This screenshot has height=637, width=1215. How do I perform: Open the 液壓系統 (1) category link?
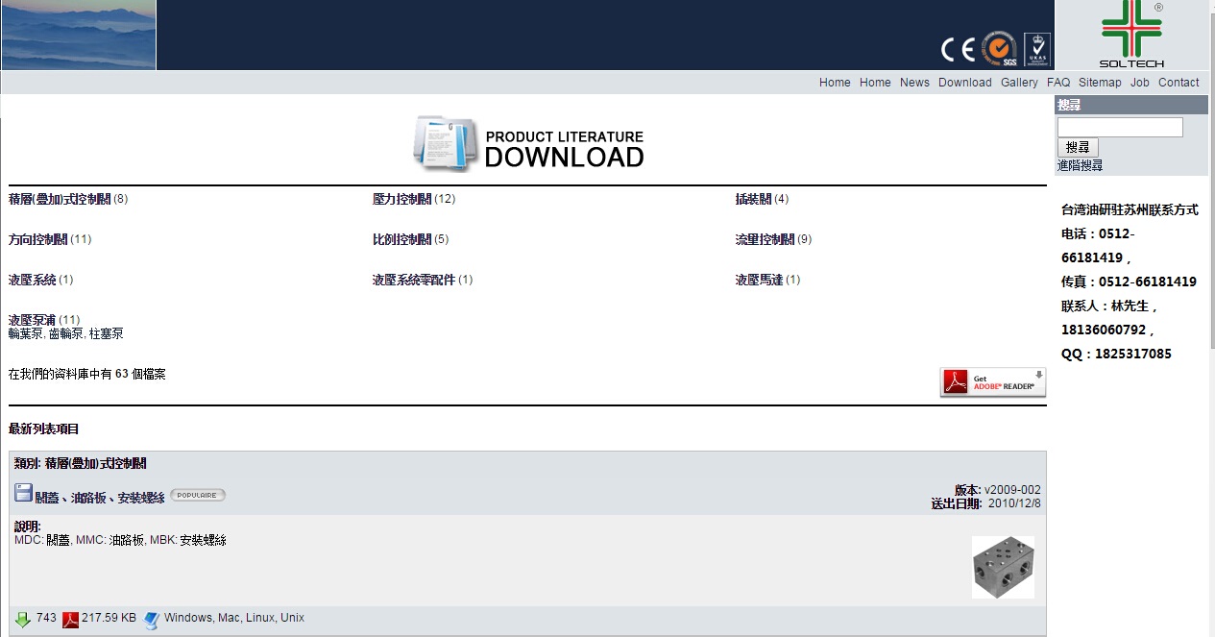coord(32,280)
